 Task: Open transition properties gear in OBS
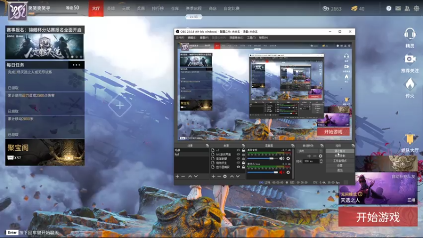click(x=320, y=156)
